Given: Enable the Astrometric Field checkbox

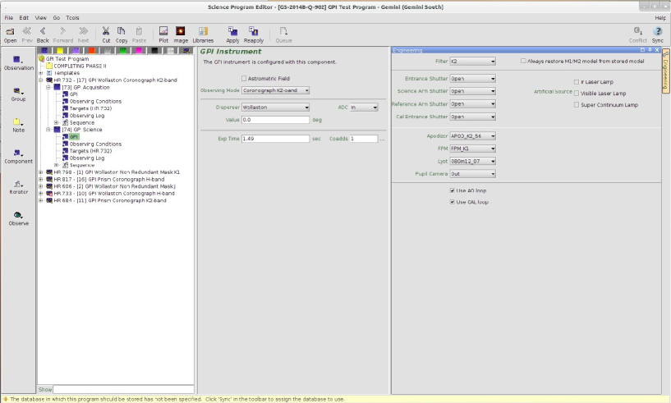Looking at the screenshot, I should pos(244,78).
